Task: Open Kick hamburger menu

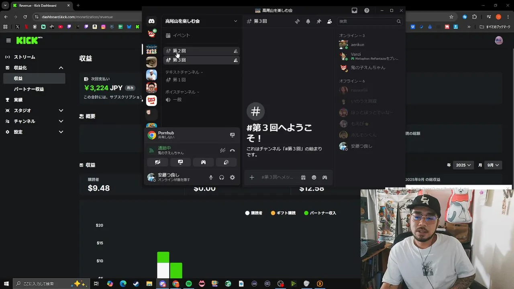Action: point(8,41)
